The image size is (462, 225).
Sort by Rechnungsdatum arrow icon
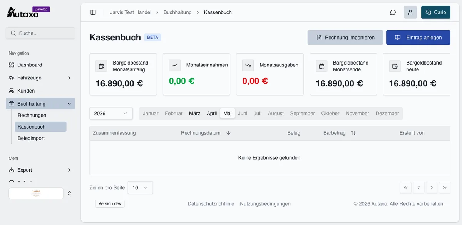tap(228, 133)
